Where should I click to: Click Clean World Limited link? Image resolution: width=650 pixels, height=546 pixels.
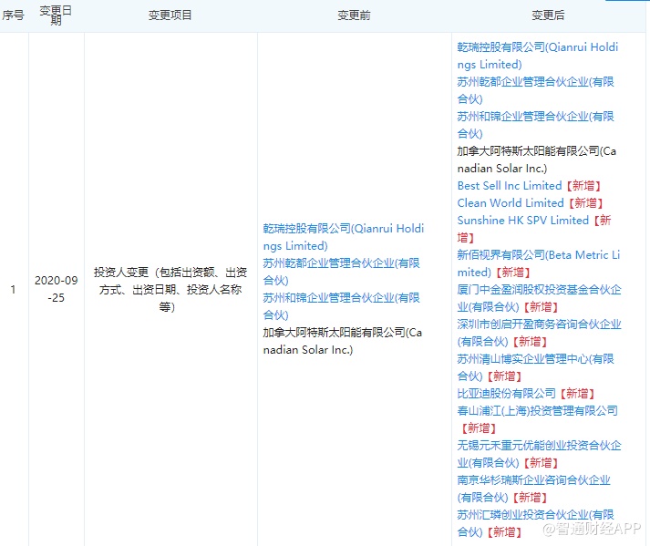click(x=511, y=203)
